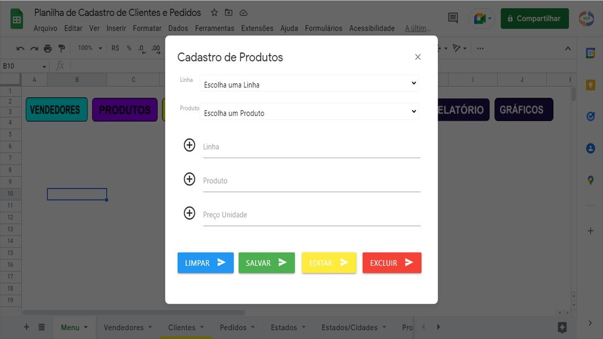This screenshot has width=603, height=339.
Task: Open Google Tasks side panel
Action: tap(590, 116)
